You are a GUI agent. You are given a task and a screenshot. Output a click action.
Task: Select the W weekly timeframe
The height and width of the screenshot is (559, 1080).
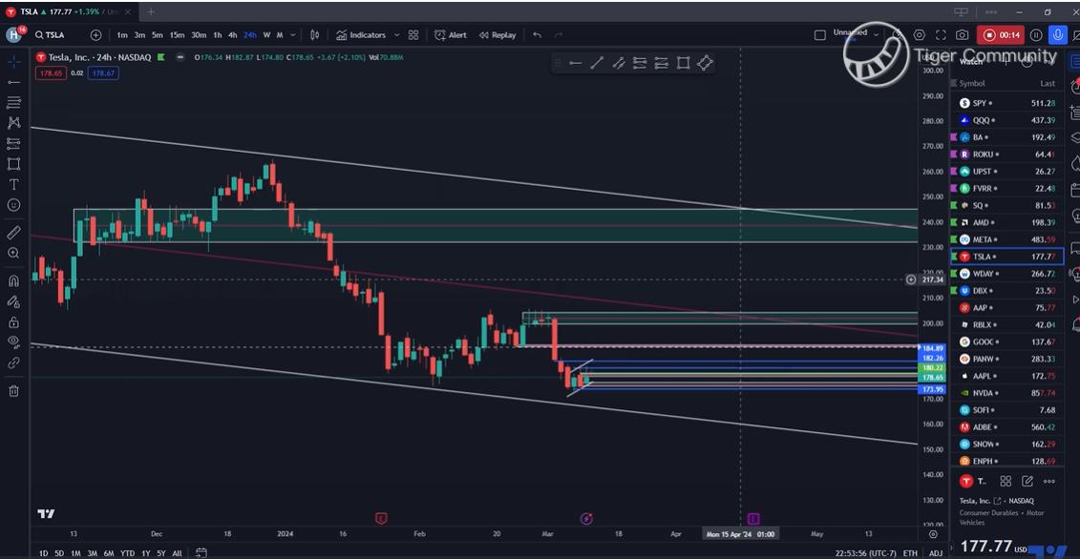[266, 35]
